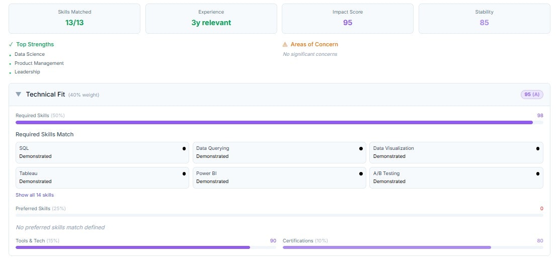Click the 95 (A) score badge
This screenshot has height=261, width=559.
pyautogui.click(x=532, y=95)
